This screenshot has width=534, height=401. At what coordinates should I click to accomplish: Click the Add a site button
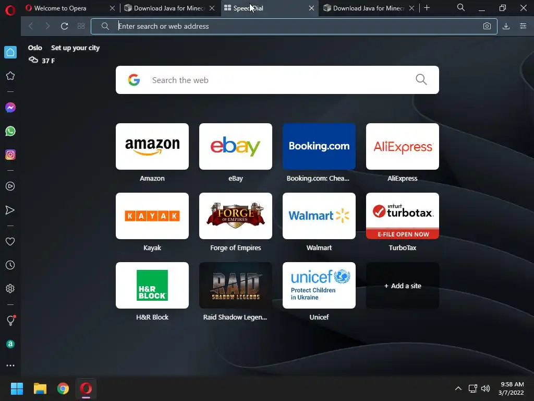point(403,286)
